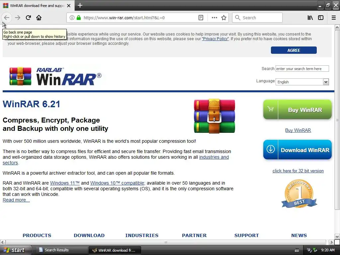Show site information via the info icon
340x255 pixels.
pyautogui.click(x=72, y=18)
